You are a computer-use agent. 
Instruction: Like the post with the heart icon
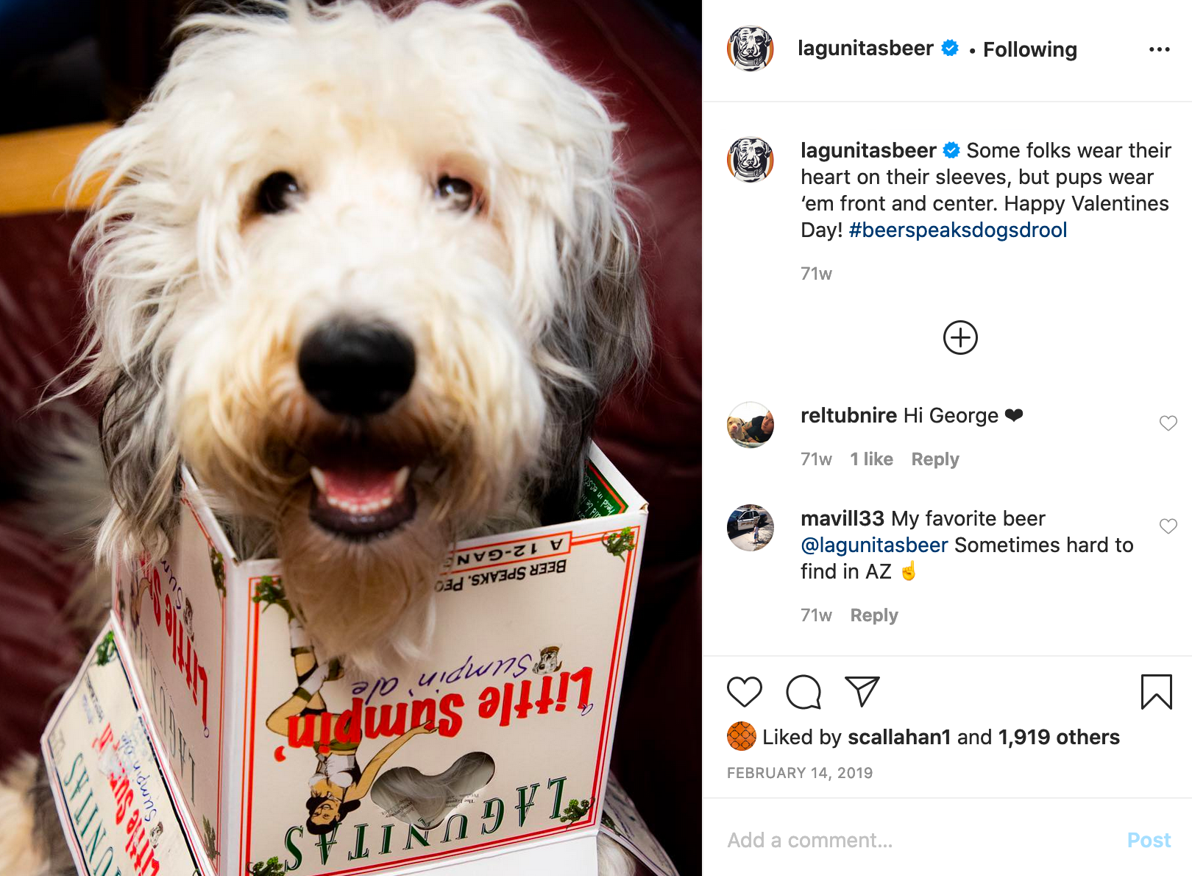point(744,692)
